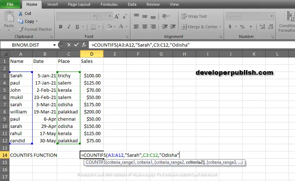Apply Top Align to cell
The width and height of the screenshot is (295, 181).
[x=136, y=16]
